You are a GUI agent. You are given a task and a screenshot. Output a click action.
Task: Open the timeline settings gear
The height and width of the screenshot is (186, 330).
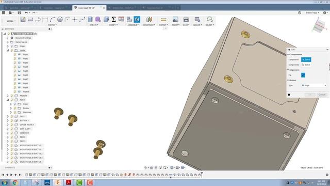(x=327, y=175)
